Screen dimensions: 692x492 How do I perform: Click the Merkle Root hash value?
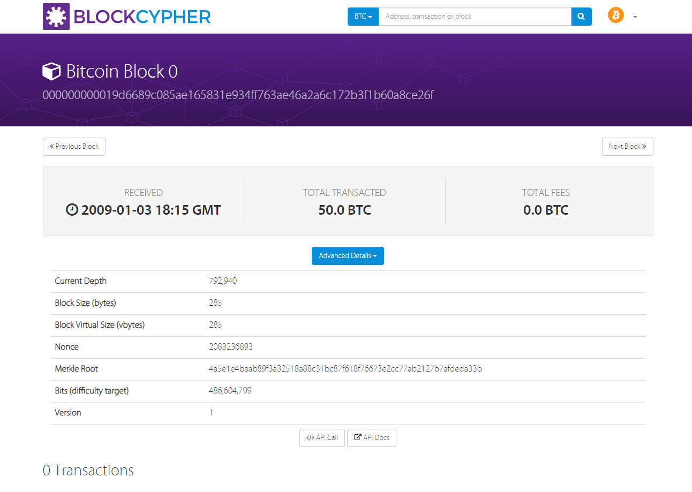[x=345, y=369]
